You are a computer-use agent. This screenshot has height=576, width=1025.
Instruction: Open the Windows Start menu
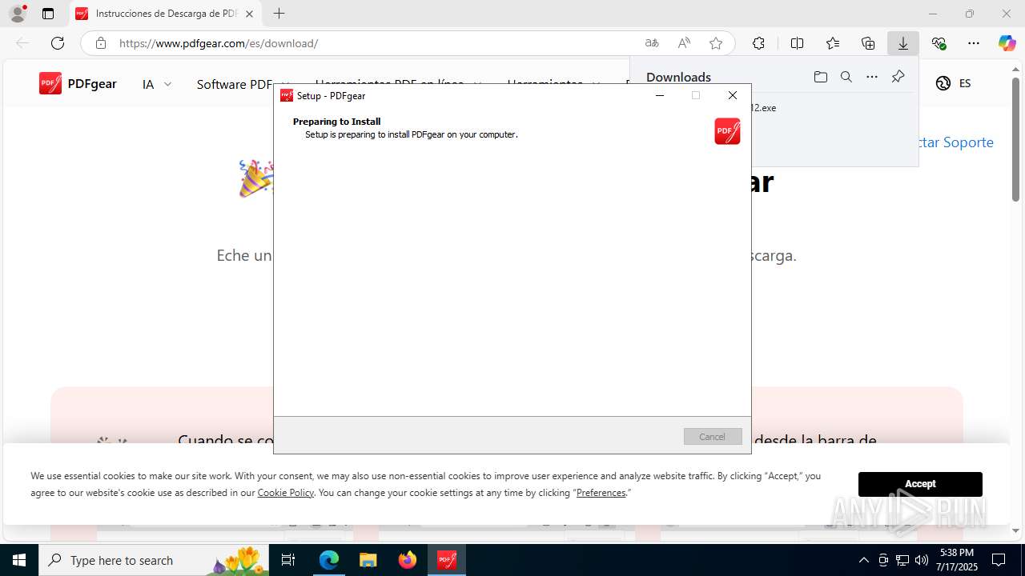[19, 560]
